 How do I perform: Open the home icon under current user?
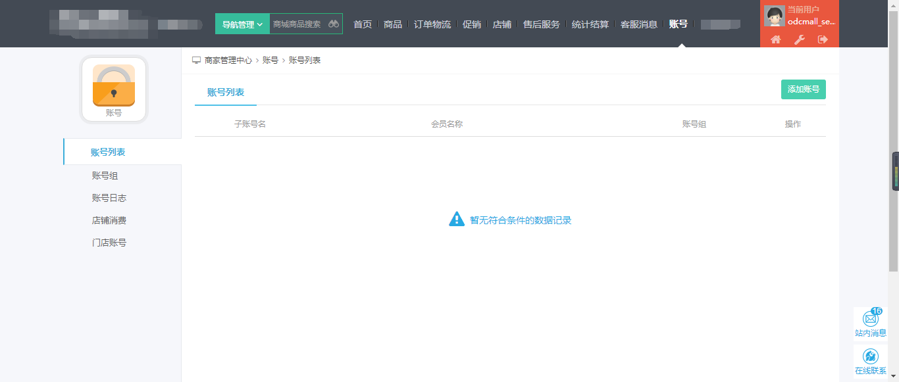coord(776,39)
